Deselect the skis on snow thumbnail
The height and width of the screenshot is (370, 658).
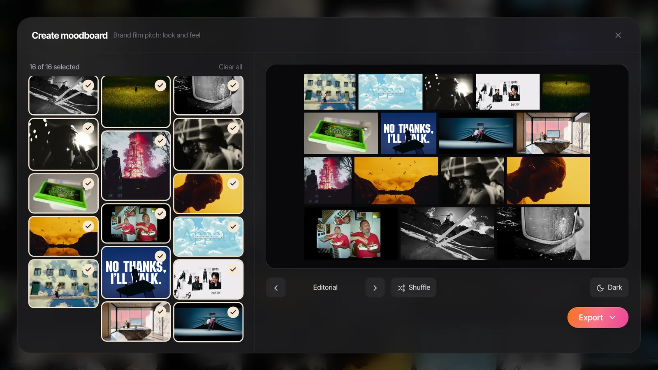click(88, 85)
